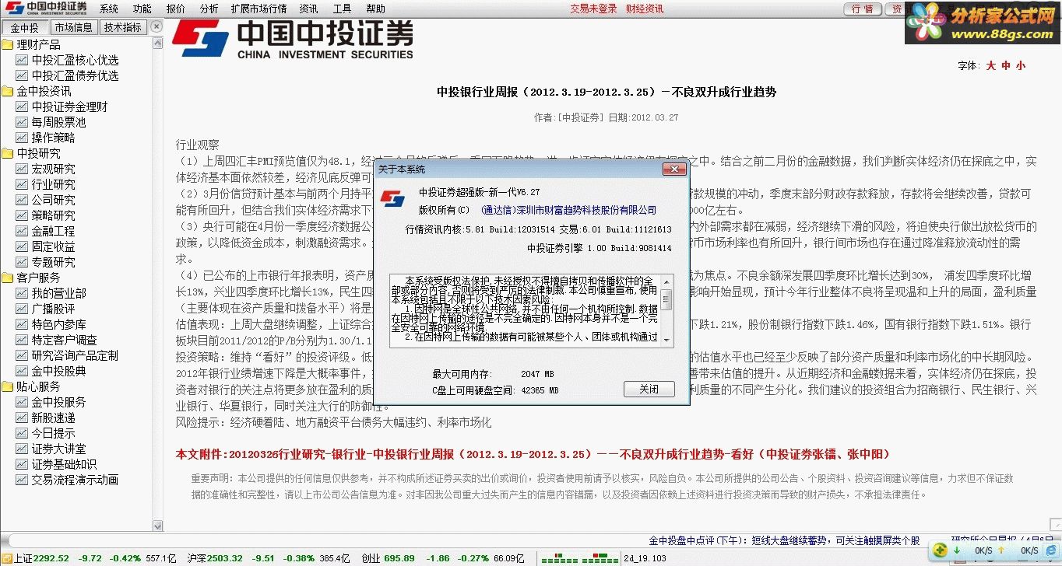Open the 资讯 menu

[308, 9]
